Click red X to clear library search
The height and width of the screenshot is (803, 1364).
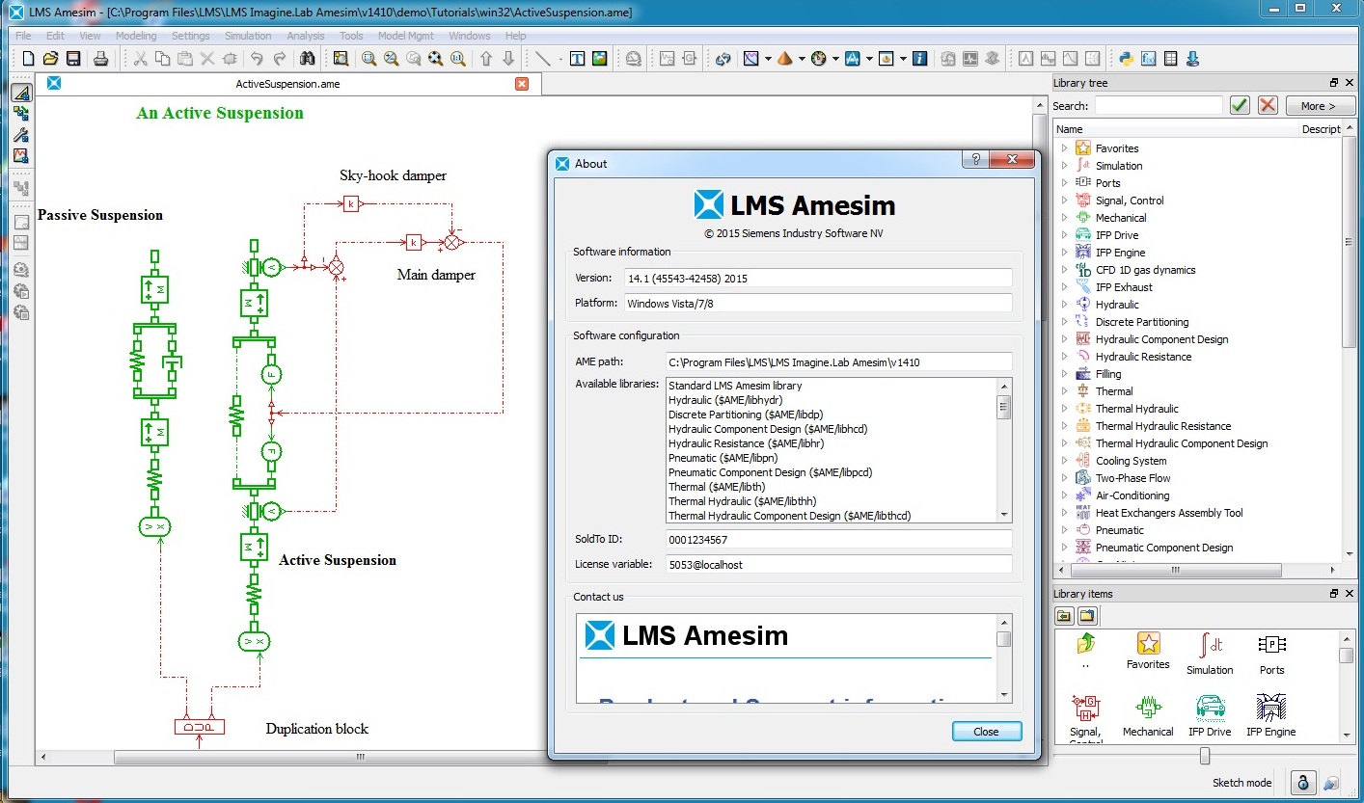coord(1268,105)
